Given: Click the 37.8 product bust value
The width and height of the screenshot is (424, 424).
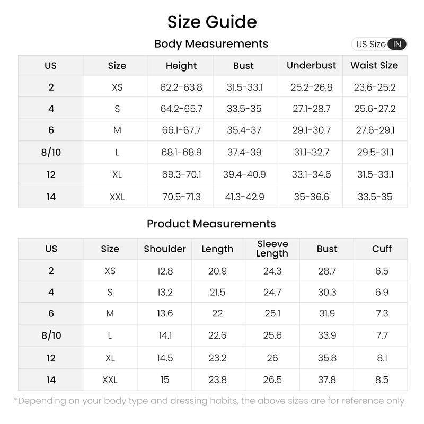Looking at the screenshot, I should 326,379.
